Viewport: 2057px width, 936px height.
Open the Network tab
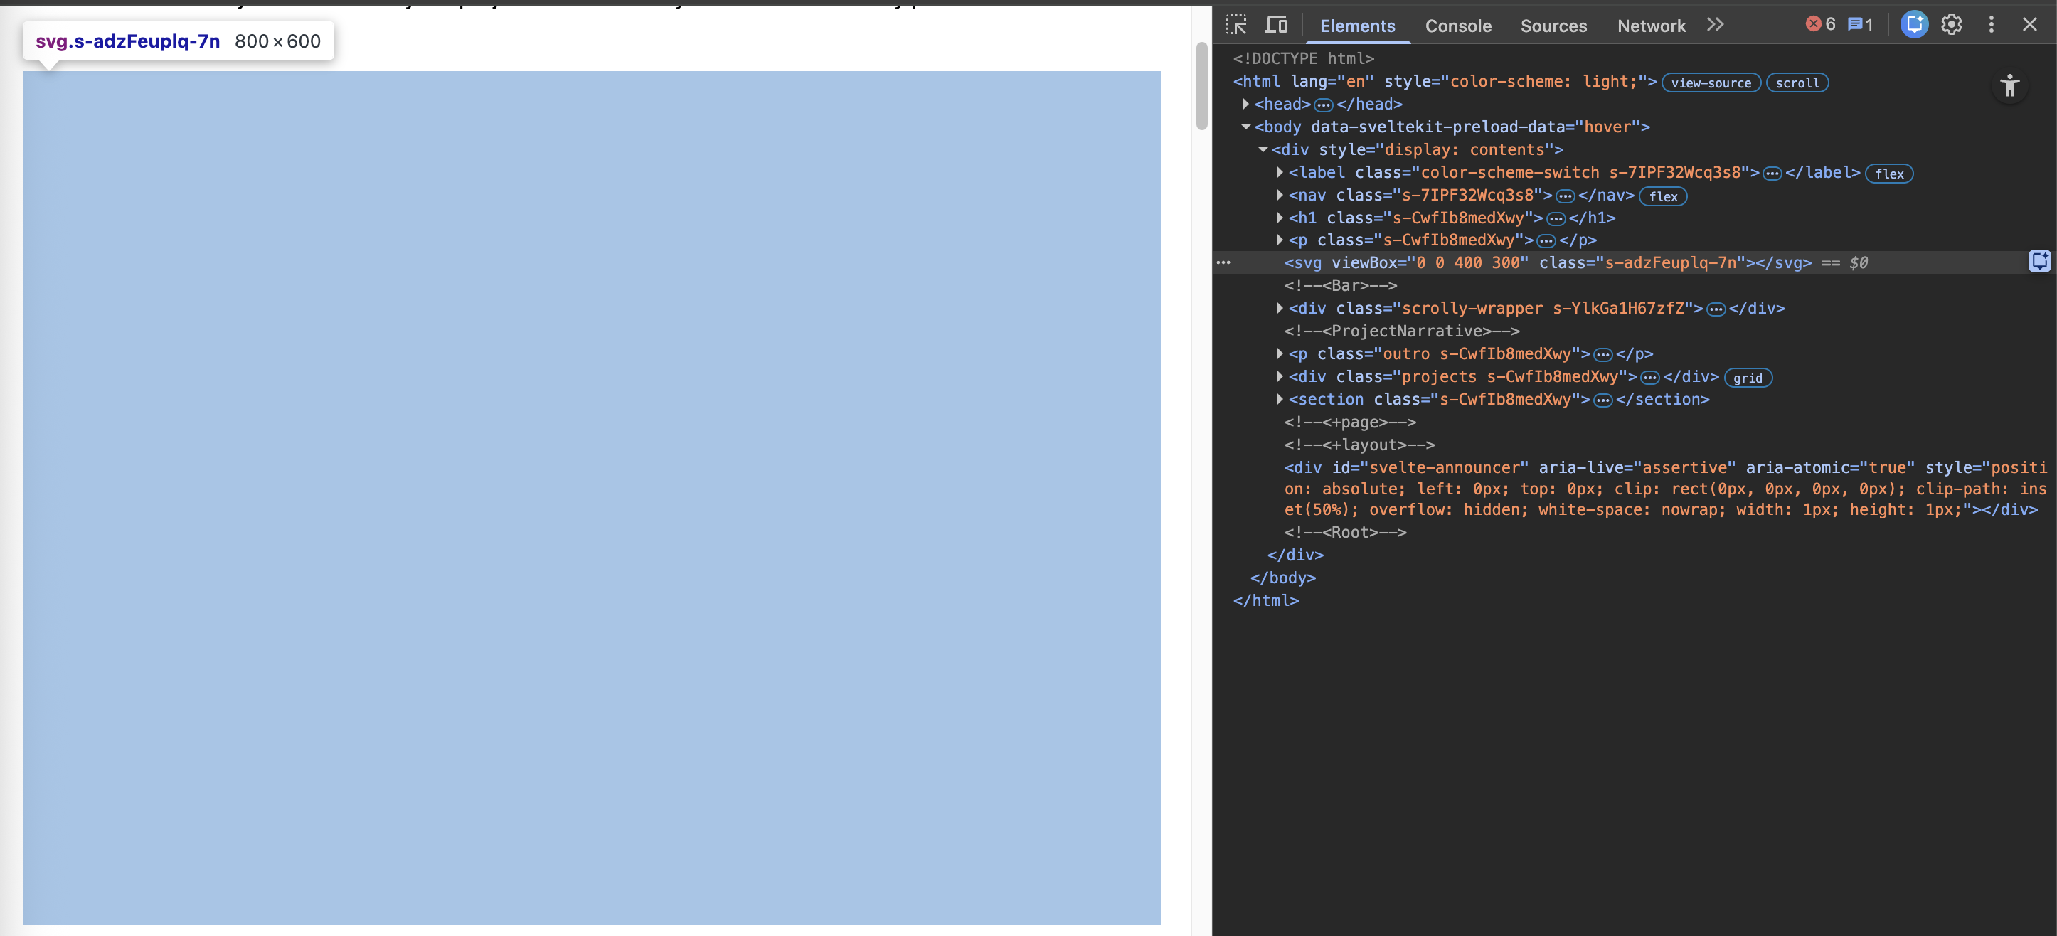pyautogui.click(x=1651, y=26)
